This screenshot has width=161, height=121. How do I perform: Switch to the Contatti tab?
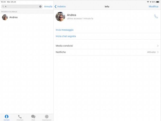click(x=7, y=118)
